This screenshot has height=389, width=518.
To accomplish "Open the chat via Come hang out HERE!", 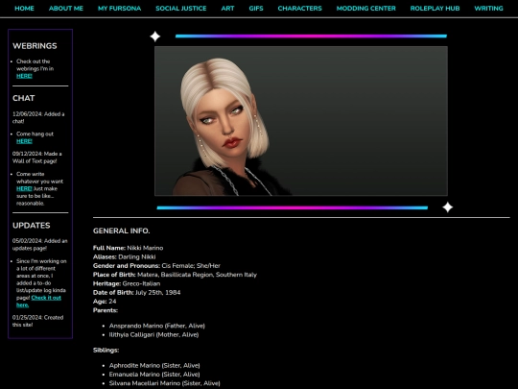I will pyautogui.click(x=24, y=141).
